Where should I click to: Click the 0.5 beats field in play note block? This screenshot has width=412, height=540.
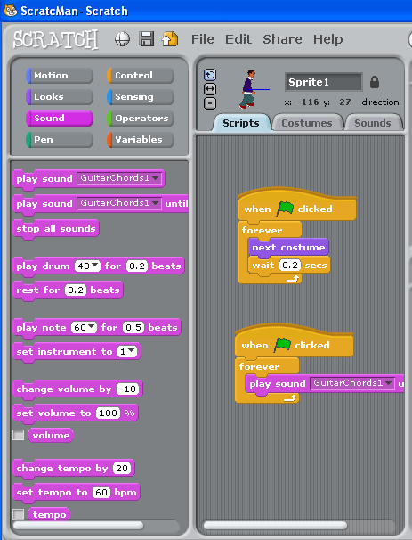coord(133,327)
